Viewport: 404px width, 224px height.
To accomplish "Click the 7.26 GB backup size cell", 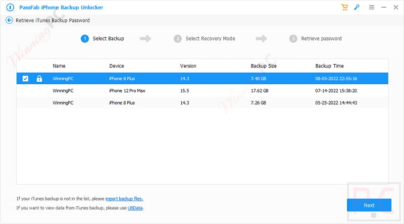I will click(259, 103).
